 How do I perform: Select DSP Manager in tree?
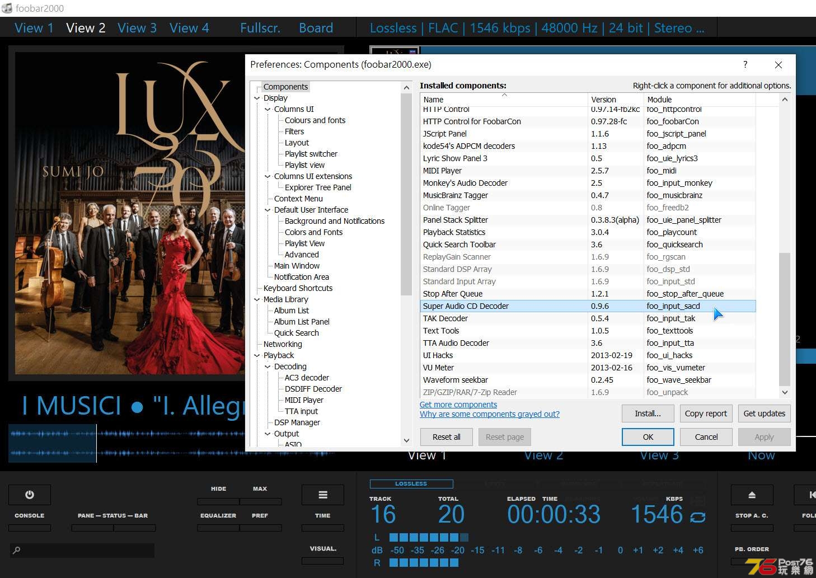pos(297,422)
